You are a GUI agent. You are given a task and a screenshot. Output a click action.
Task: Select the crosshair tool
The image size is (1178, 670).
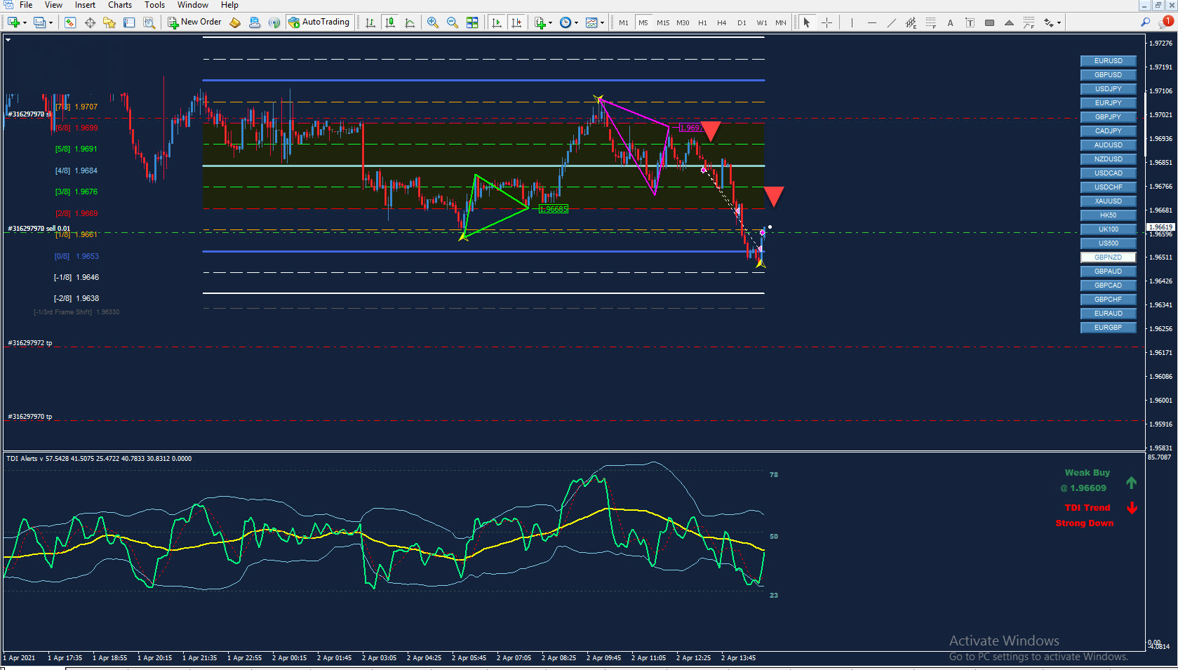coord(826,22)
